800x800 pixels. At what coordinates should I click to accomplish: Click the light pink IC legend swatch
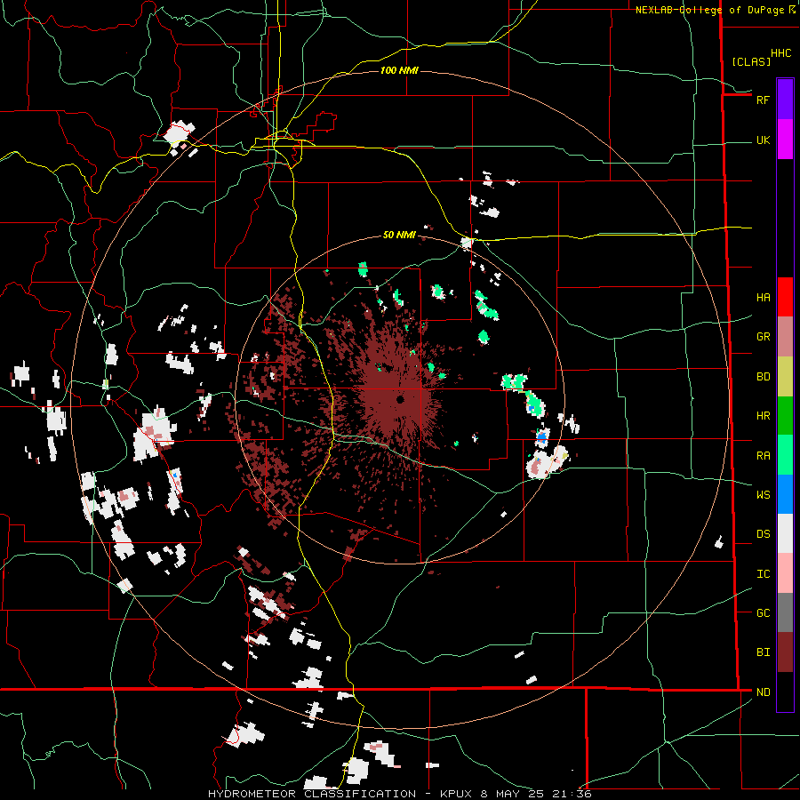point(785,573)
